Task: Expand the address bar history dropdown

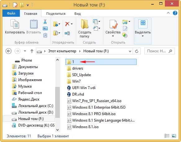Action: 130,51
